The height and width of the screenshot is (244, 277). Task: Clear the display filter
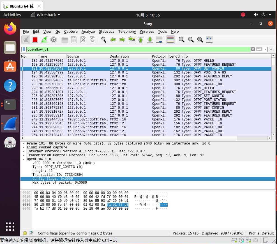click(253, 49)
